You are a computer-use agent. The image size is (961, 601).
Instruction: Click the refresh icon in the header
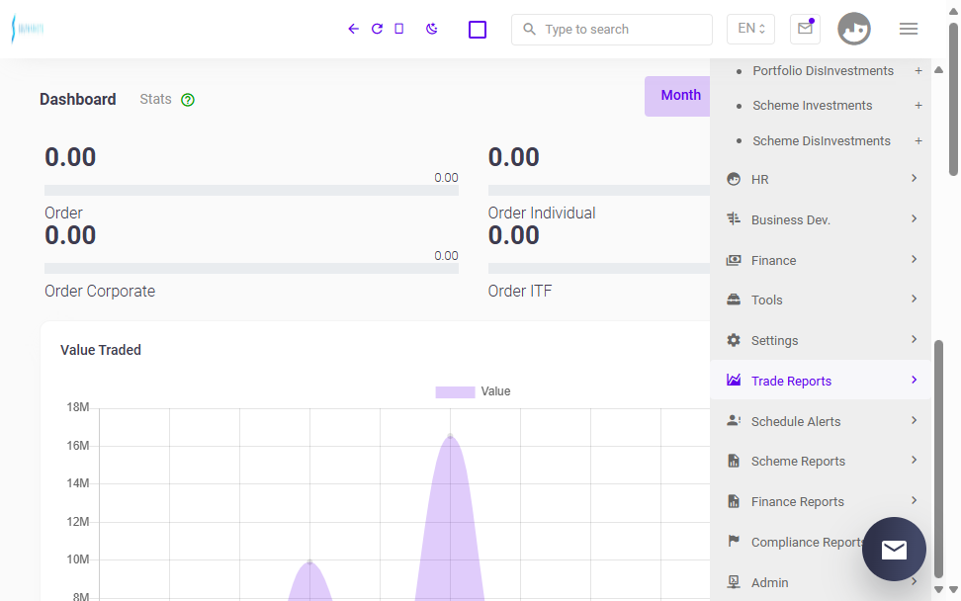coord(377,29)
